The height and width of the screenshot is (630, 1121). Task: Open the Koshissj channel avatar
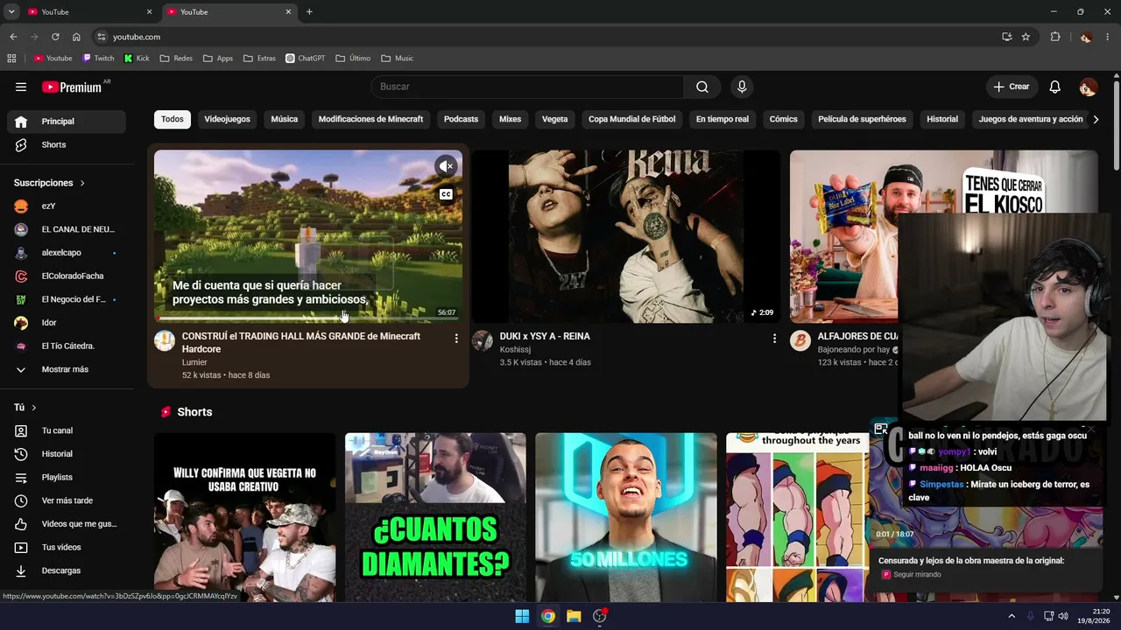click(483, 341)
